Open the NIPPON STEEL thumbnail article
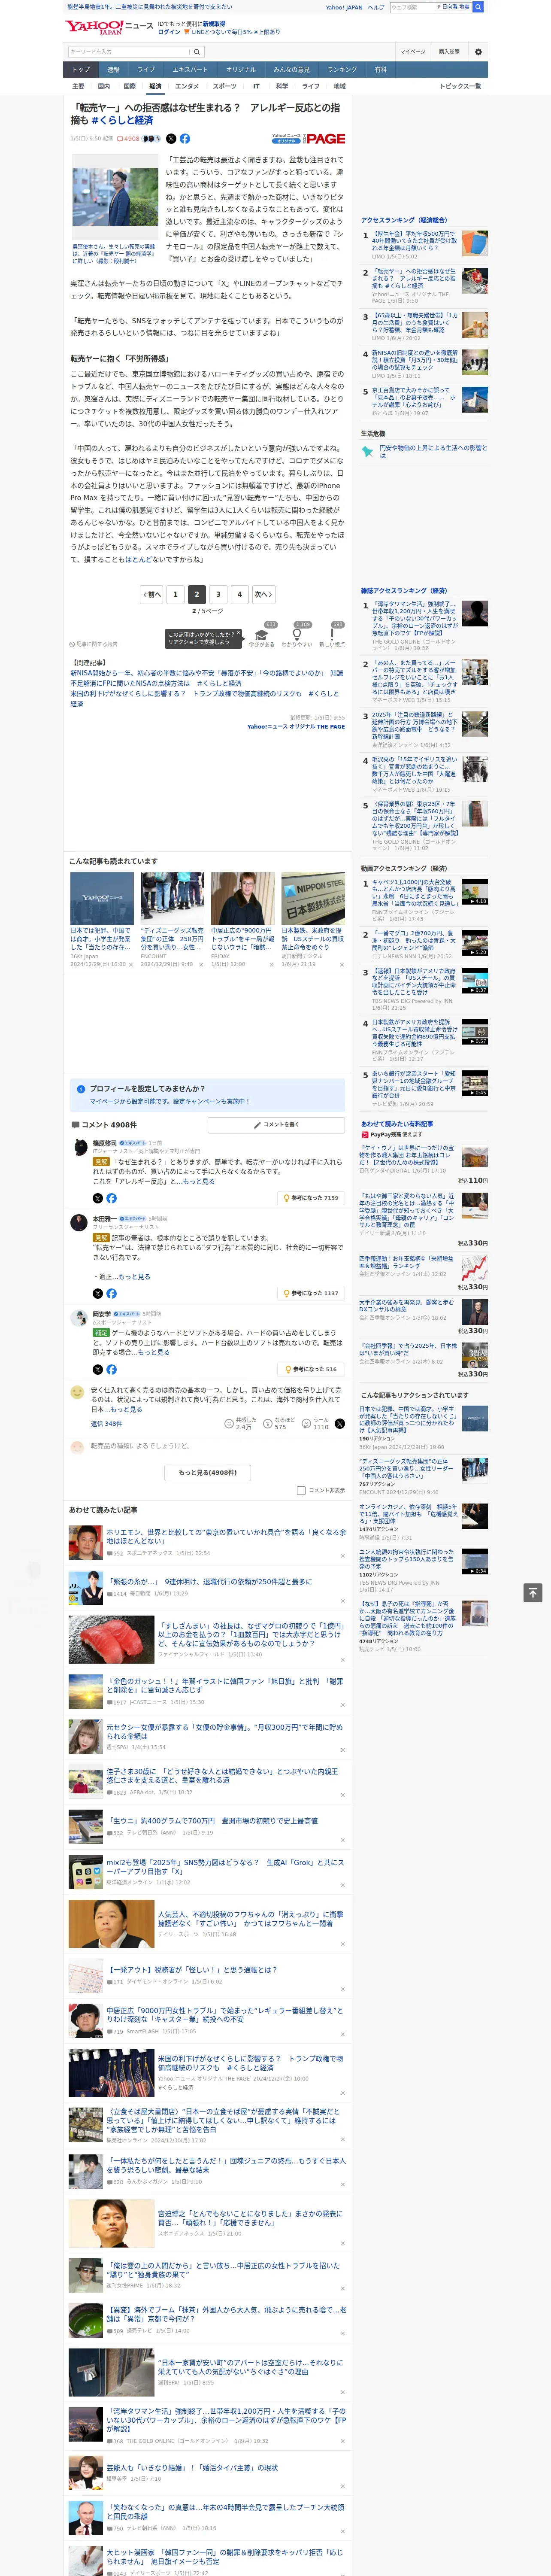551x2576 pixels. 313,898
